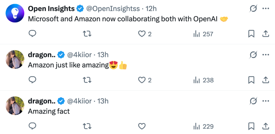Image resolution: width=275 pixels, height=134 pixels.
Task: Open Grok icon on Open Insights tweet
Action: (253, 9)
